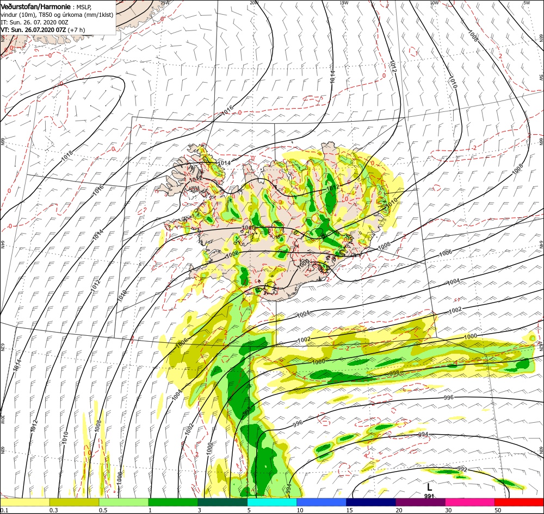Choose the purple 20 mm legend swatch
The image size is (544, 514).
[420, 502]
